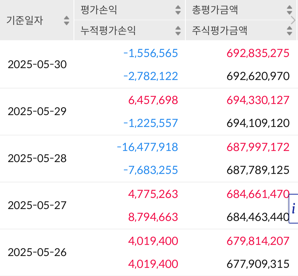Click the 694,330,127 총평가금액 value
This screenshot has width=298, height=276.
point(258,100)
